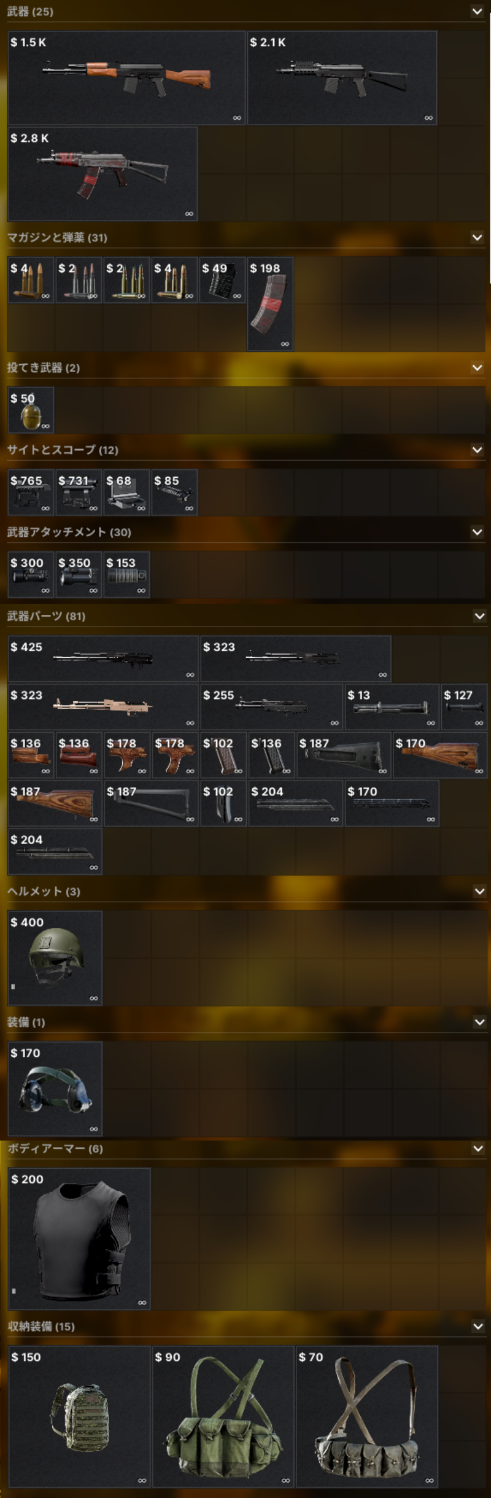The height and width of the screenshot is (1498, 491).
Task: Select the $2.1K black AK rifle
Action: point(342,78)
